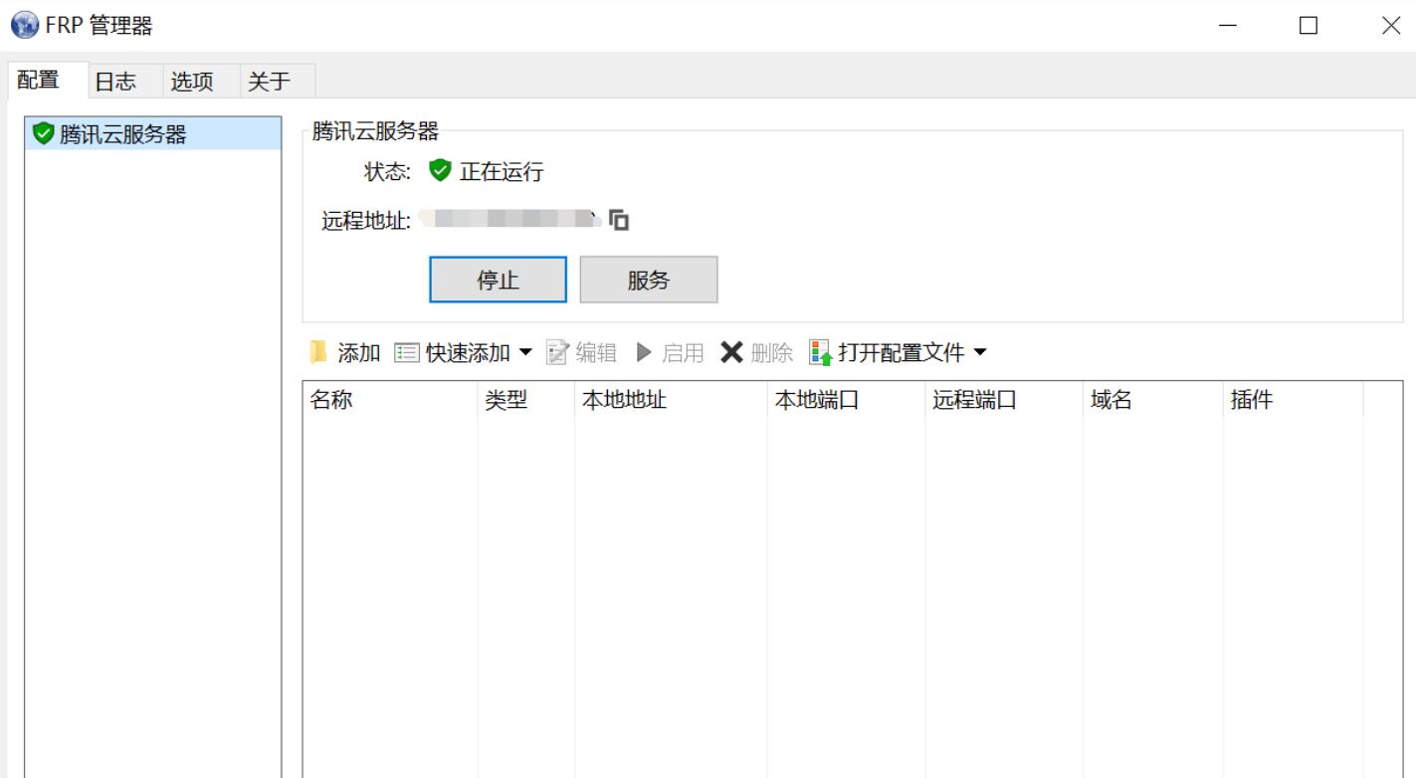Click the Enable play triangle icon
This screenshot has width=1416, height=778.
click(644, 352)
